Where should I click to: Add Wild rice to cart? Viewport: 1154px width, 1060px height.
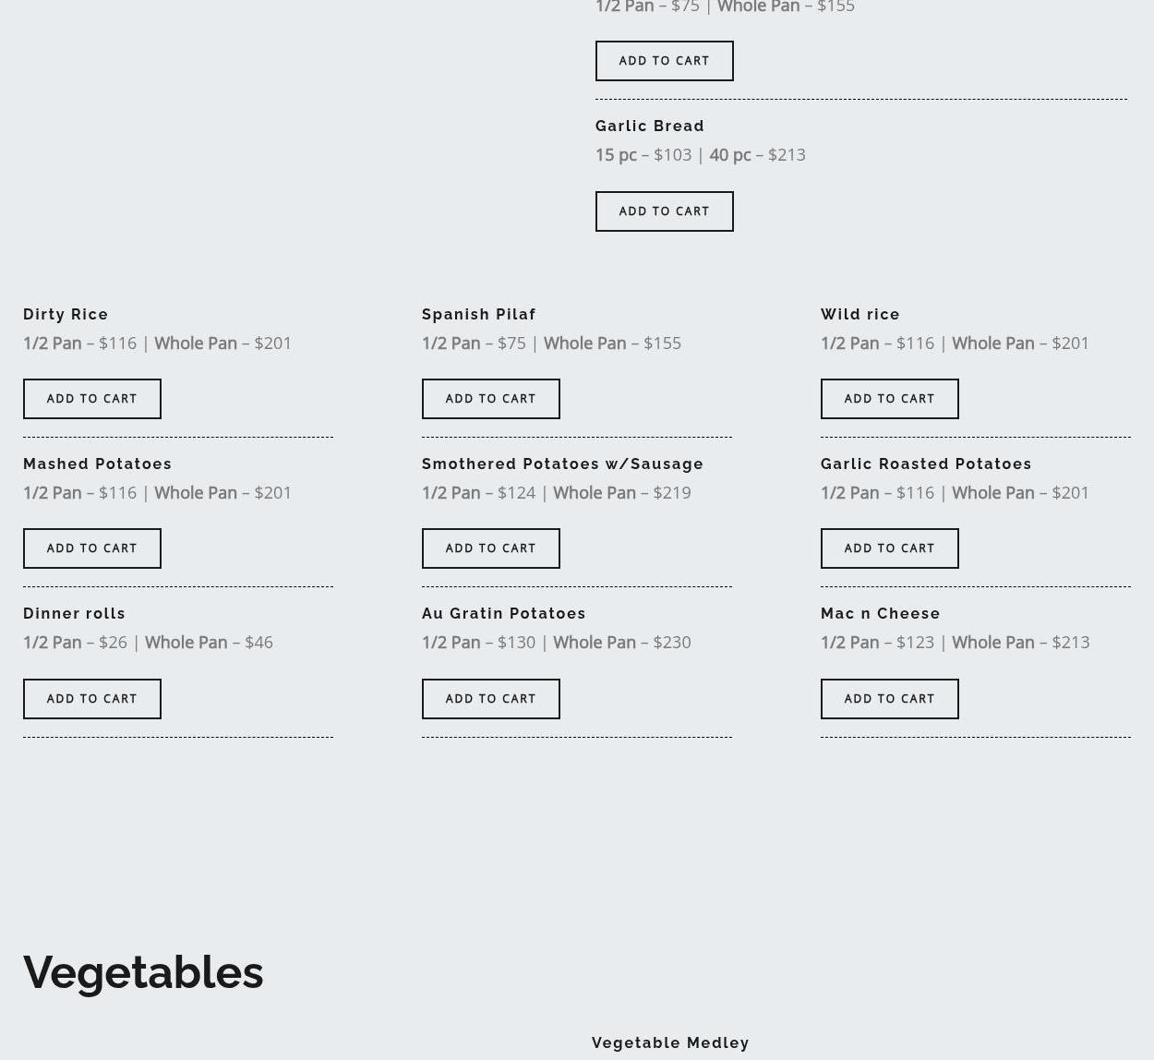(x=889, y=399)
